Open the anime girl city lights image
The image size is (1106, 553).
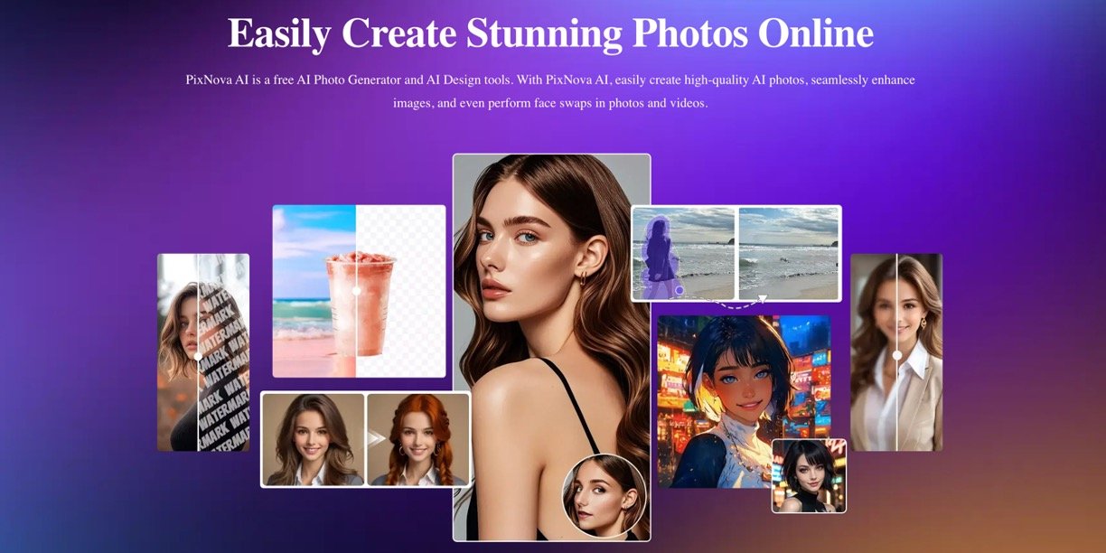pos(744,401)
